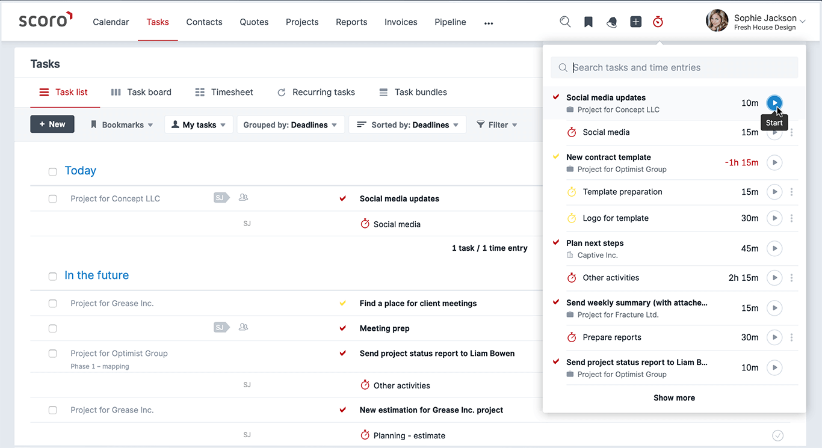
Task: Click Search tasks and time entries field
Action: click(675, 67)
